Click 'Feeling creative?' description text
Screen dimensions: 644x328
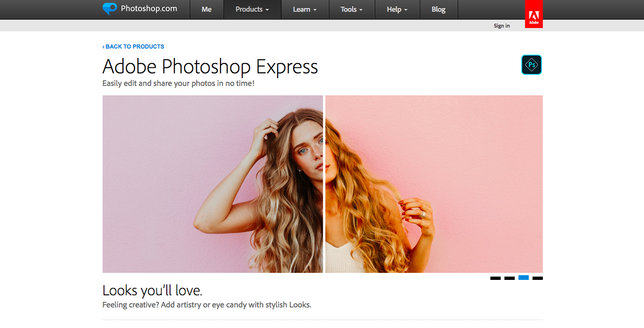[x=207, y=305]
